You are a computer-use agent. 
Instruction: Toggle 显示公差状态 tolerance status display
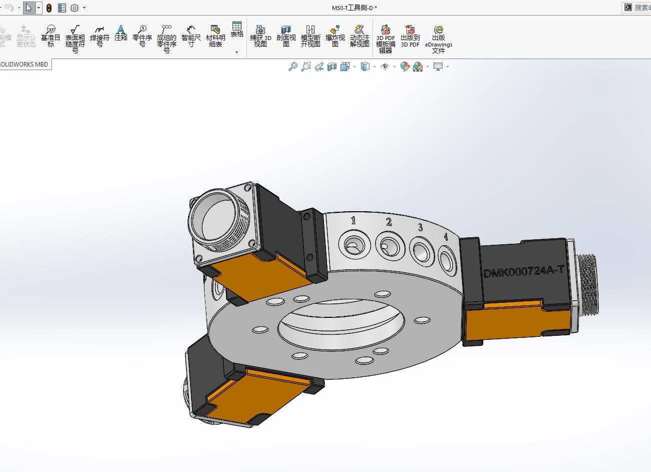26,36
